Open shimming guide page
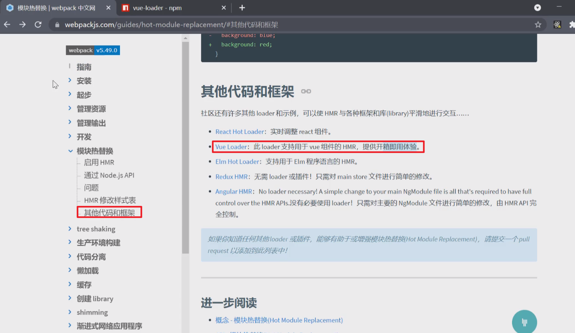Image resolution: width=575 pixels, height=333 pixels. 92,313
